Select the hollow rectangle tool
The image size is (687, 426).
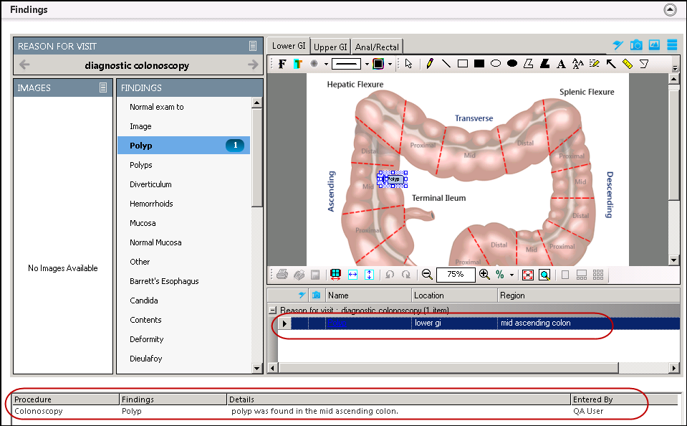pyautogui.click(x=463, y=64)
